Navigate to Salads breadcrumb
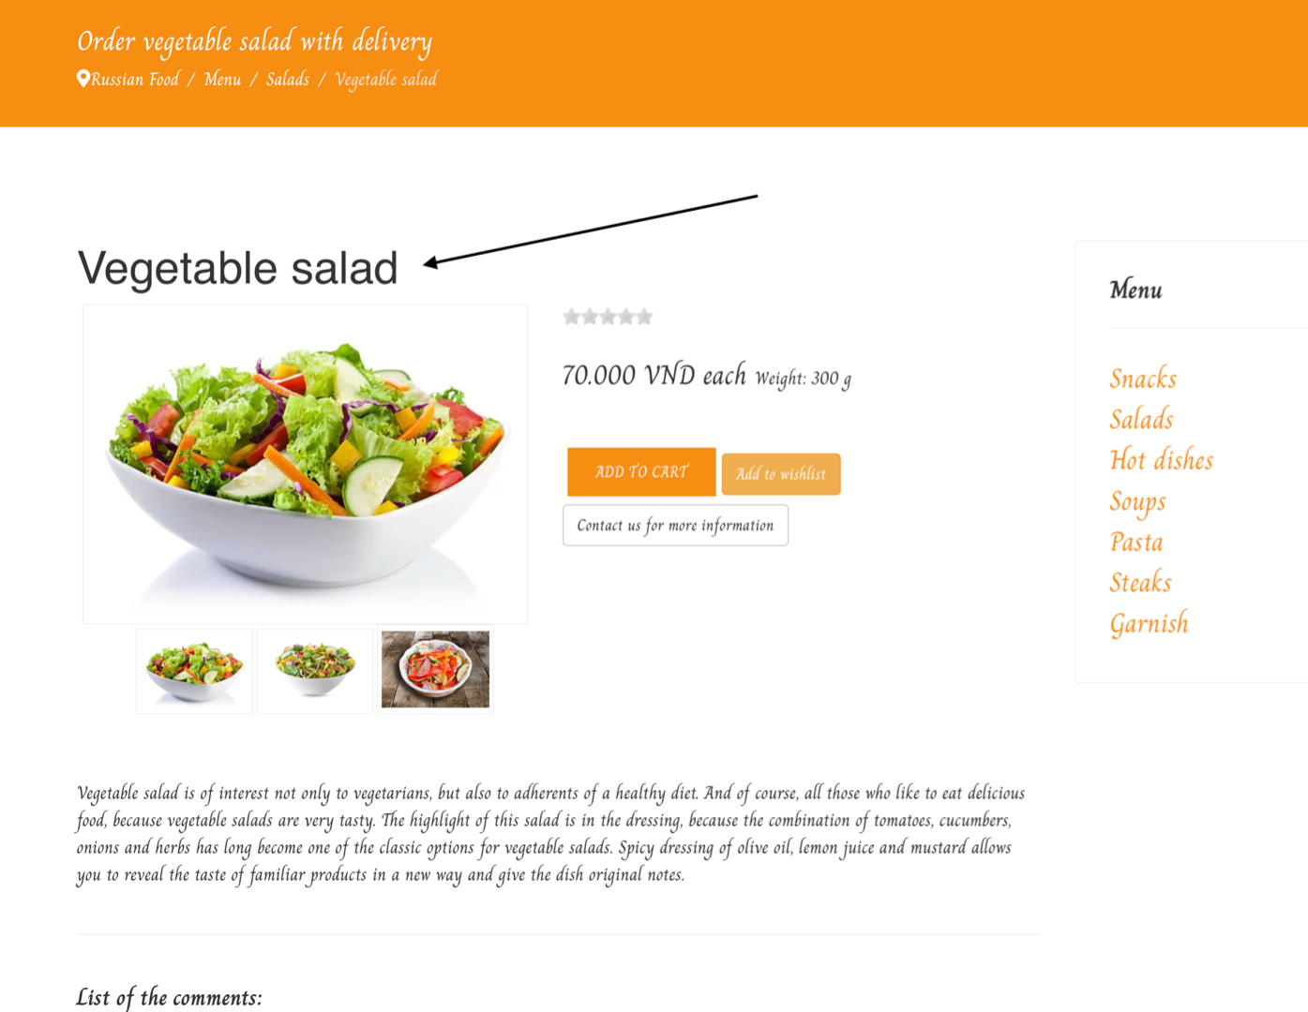 pos(288,80)
